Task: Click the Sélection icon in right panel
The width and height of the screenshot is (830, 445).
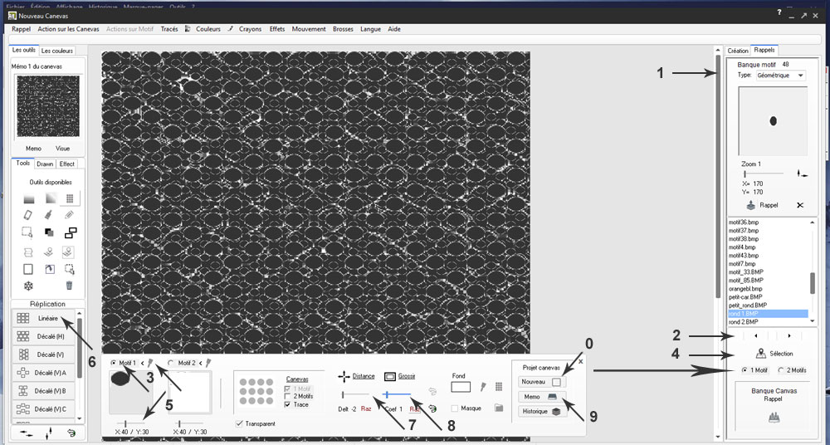Action: [x=749, y=354]
